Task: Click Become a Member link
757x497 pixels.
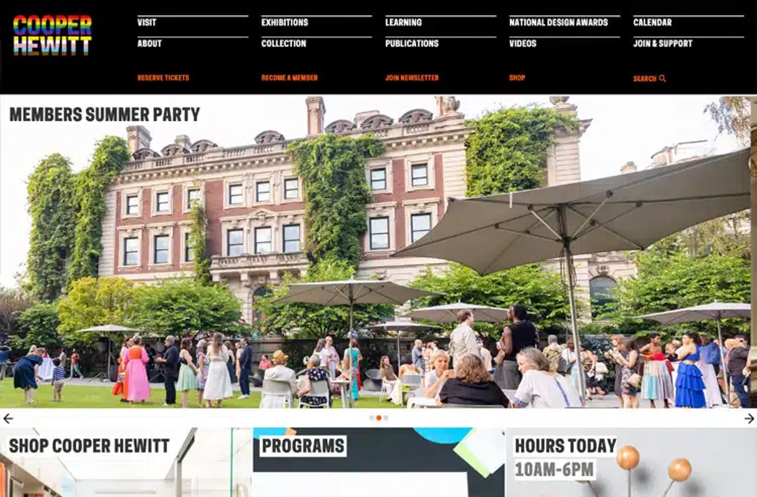Action: coord(290,78)
